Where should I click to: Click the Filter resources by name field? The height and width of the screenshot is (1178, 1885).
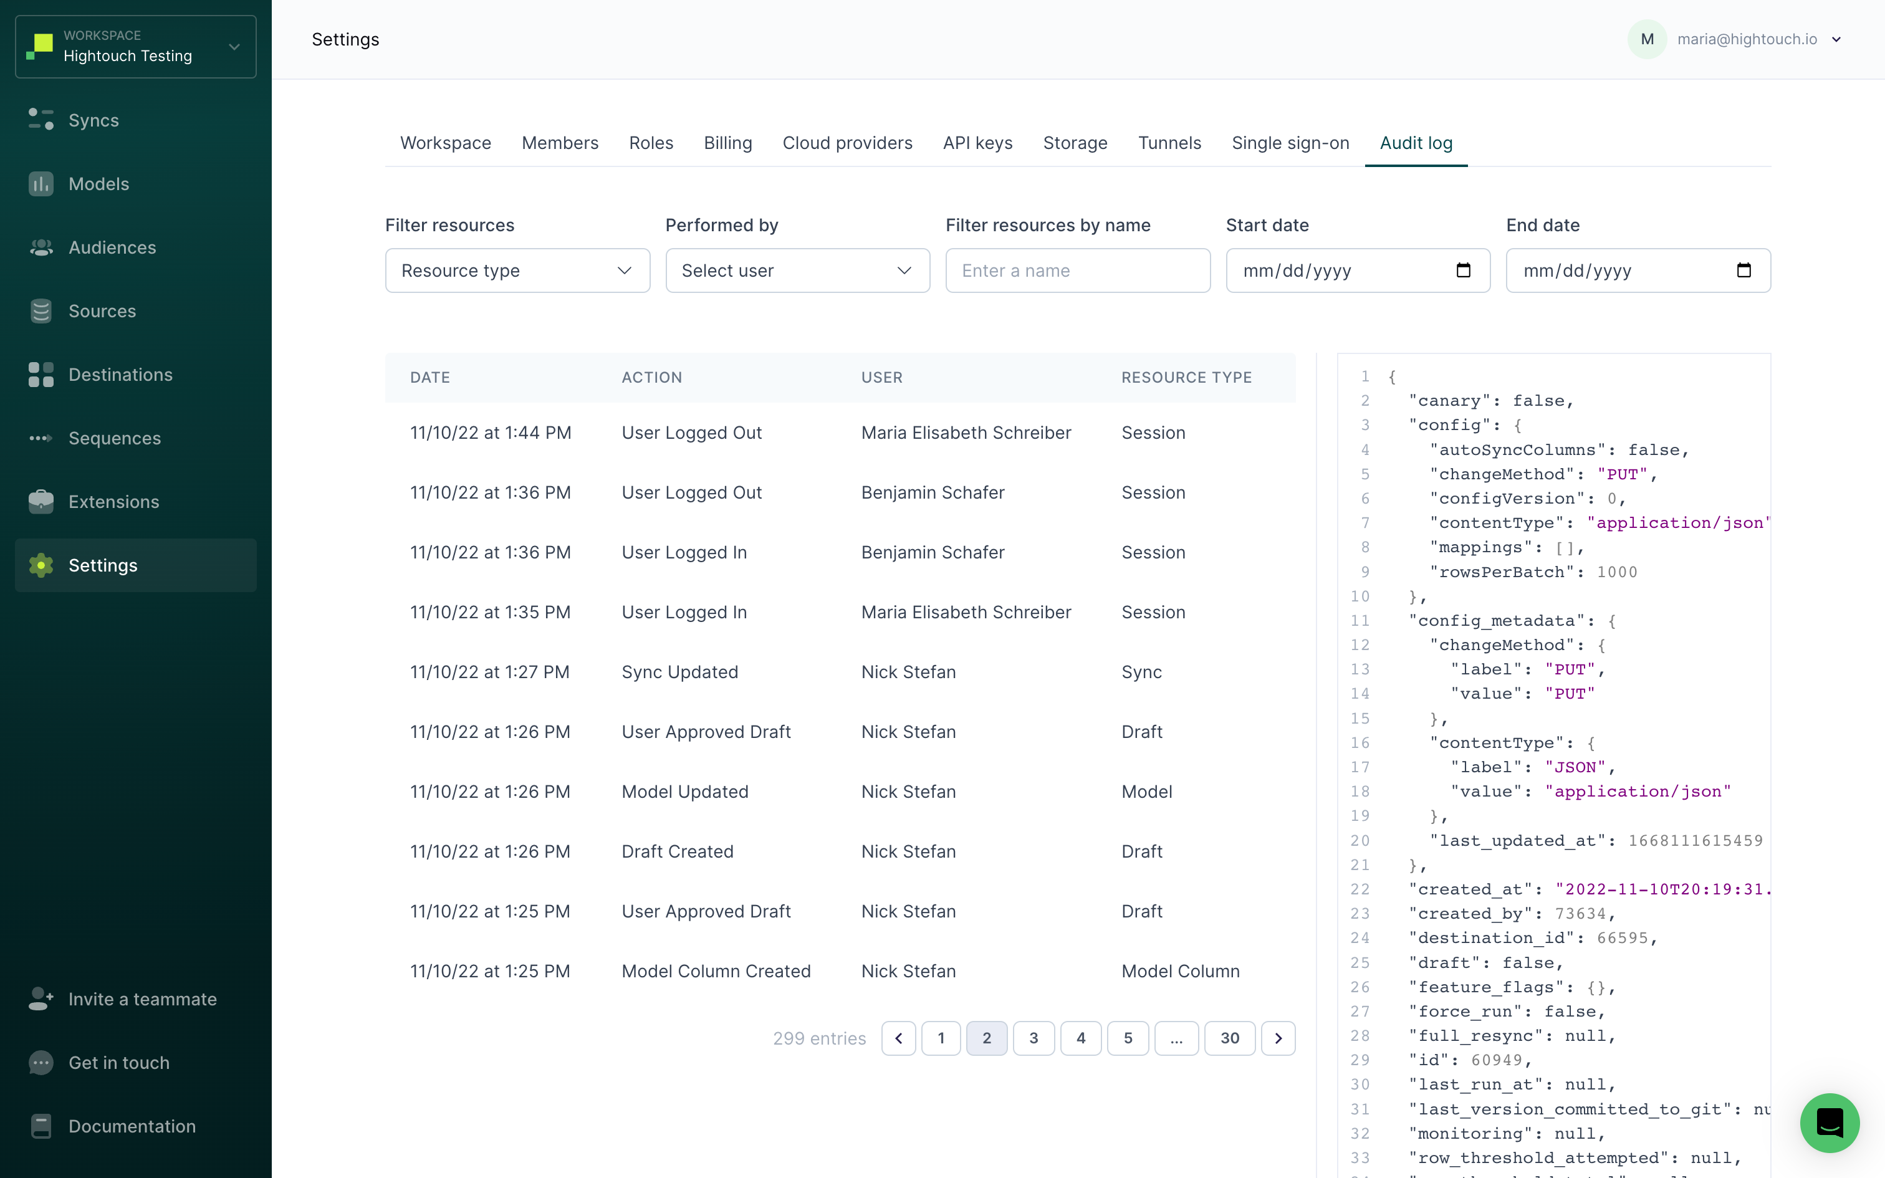pos(1078,270)
